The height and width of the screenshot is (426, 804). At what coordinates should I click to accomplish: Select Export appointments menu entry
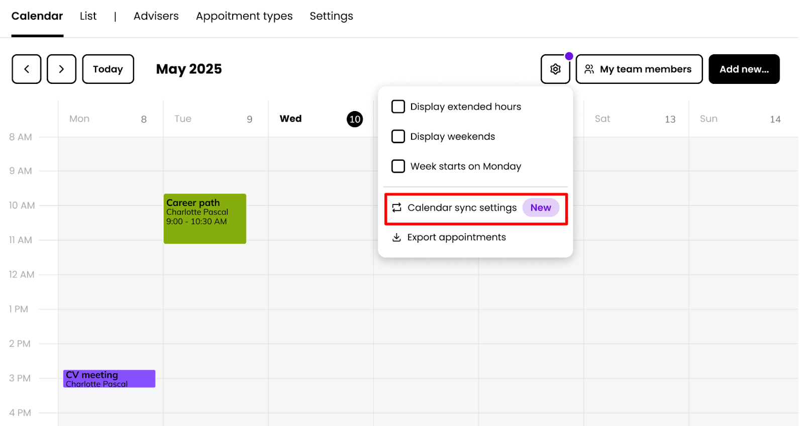(x=456, y=237)
